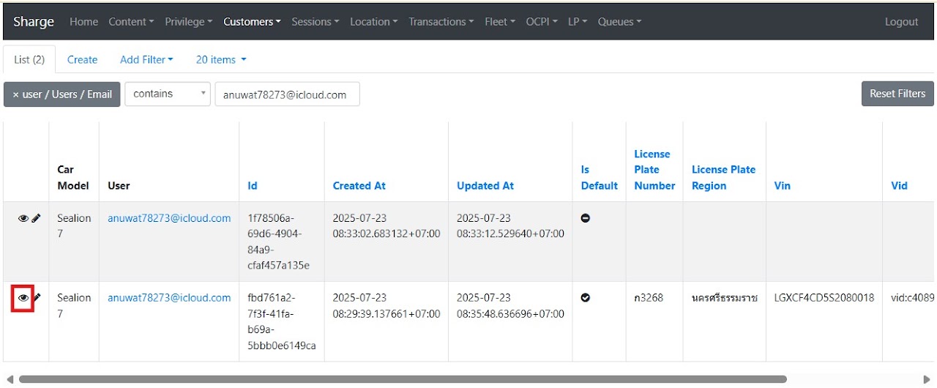937x388 pixels.
Task: Open the 20 items per page dropdown
Action: tap(221, 59)
